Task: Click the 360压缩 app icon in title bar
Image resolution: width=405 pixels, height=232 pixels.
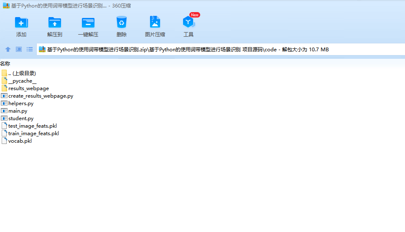Action: [x=6, y=6]
